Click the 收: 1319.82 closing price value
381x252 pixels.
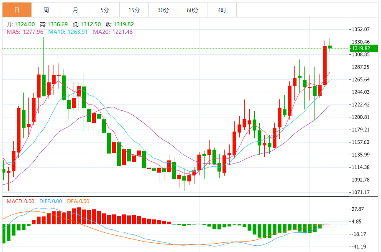coord(120,24)
